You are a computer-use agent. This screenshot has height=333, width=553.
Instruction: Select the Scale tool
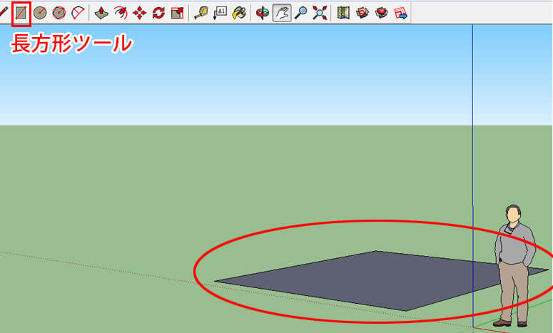tap(178, 14)
